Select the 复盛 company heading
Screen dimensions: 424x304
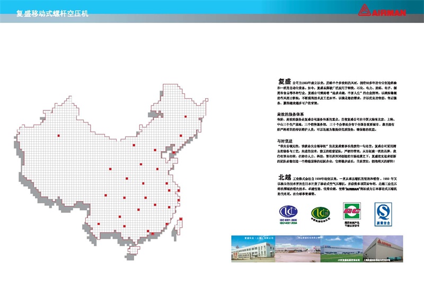[285, 82]
